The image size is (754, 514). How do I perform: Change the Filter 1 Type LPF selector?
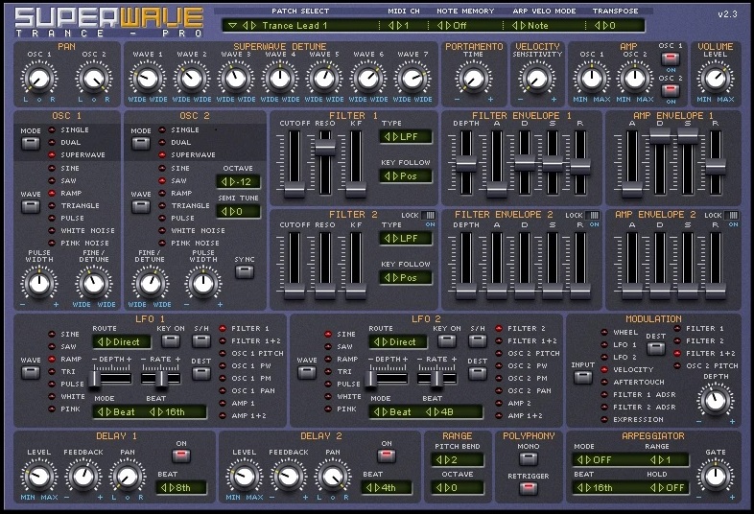pos(406,136)
